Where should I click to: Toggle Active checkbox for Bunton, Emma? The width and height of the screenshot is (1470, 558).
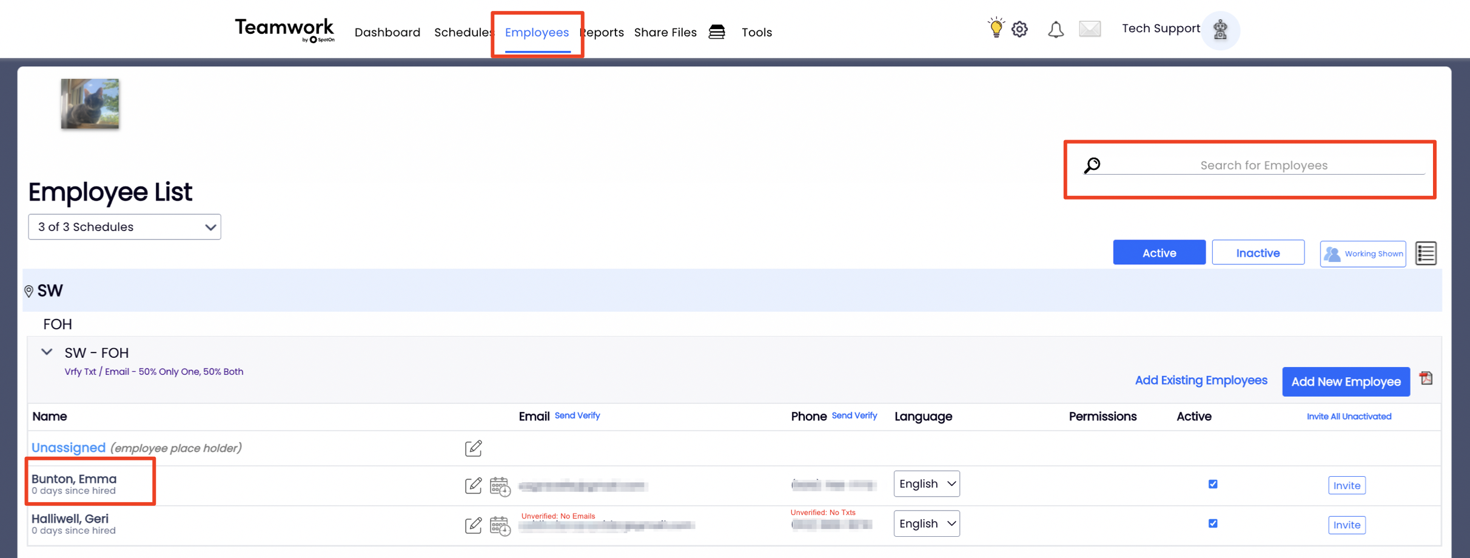[x=1213, y=484]
